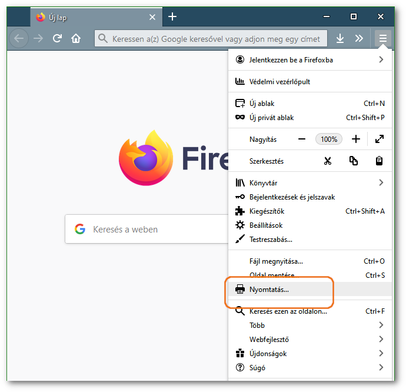
Task: Go to the Home page
Action: tap(76, 39)
